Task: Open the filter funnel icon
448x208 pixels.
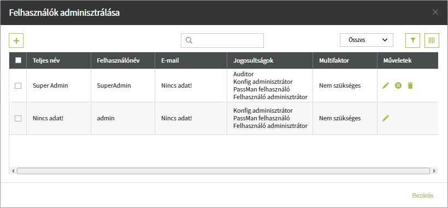Action: pyautogui.click(x=412, y=40)
